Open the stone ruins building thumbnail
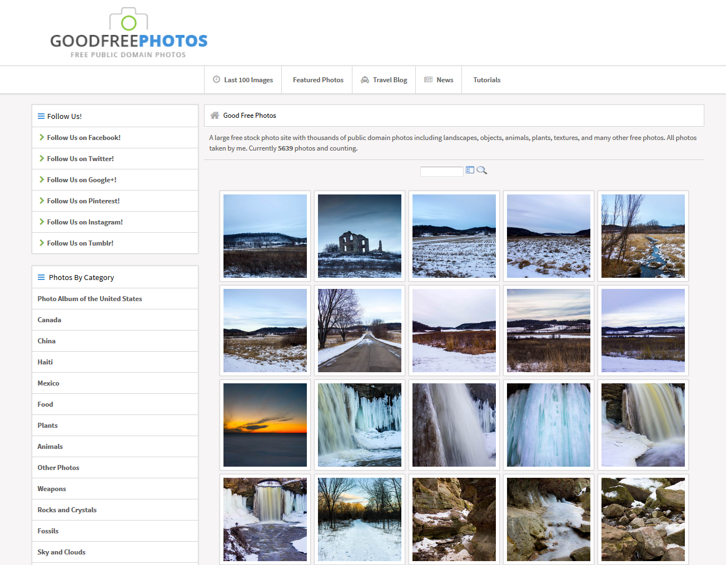Image resolution: width=726 pixels, height=565 pixels. click(x=360, y=236)
